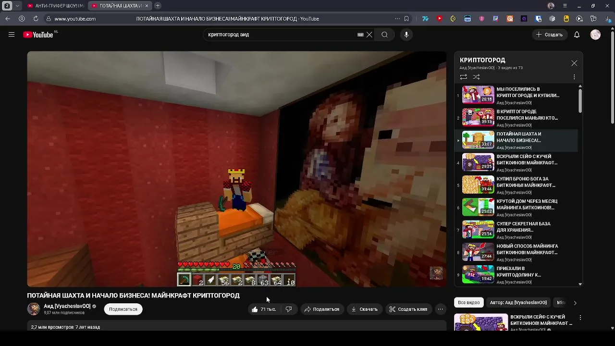The width and height of the screenshot is (615, 346).
Task: Select the current ПОТАЙНАЯ ШАХТА playlist item
Action: (x=517, y=140)
